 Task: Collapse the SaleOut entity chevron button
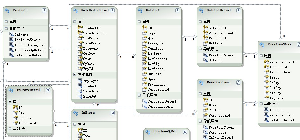pos(177,10)
